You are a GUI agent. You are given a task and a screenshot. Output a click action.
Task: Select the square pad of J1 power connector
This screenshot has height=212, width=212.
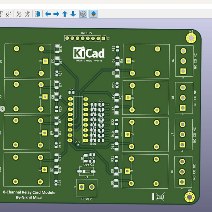[82, 187]
